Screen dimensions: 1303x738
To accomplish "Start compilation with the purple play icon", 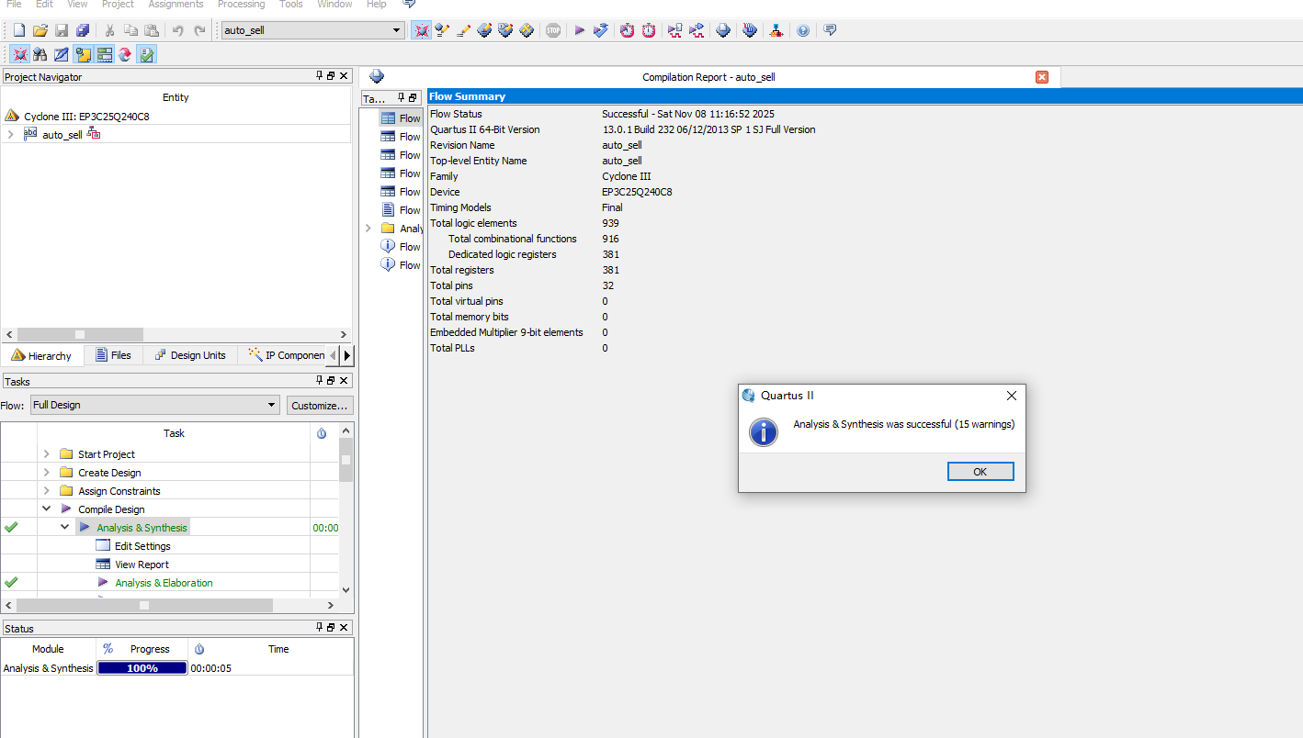I will click(x=580, y=30).
